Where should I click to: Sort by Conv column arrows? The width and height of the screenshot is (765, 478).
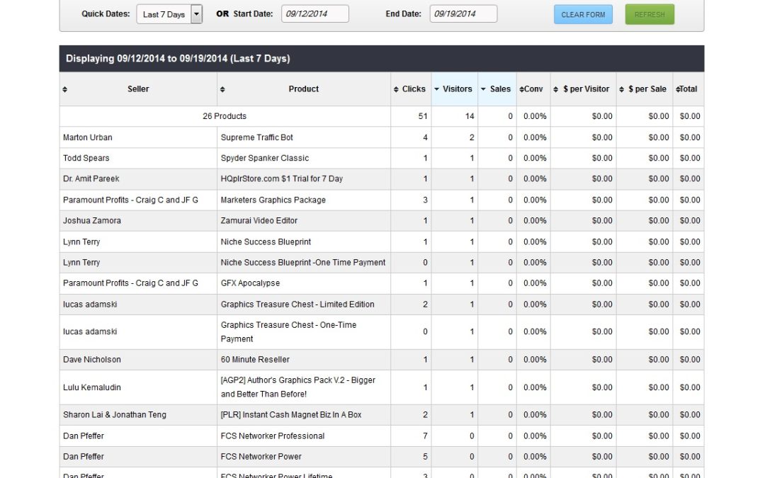521,89
